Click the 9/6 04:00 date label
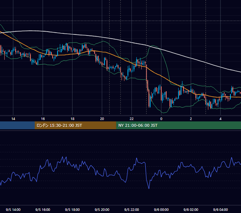This screenshot has height=213, width=241. coord(220,209)
